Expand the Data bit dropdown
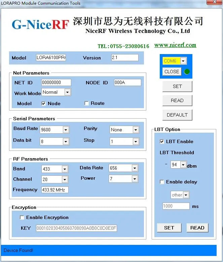This screenshot has width=223, height=262. pyautogui.click(x=66, y=141)
